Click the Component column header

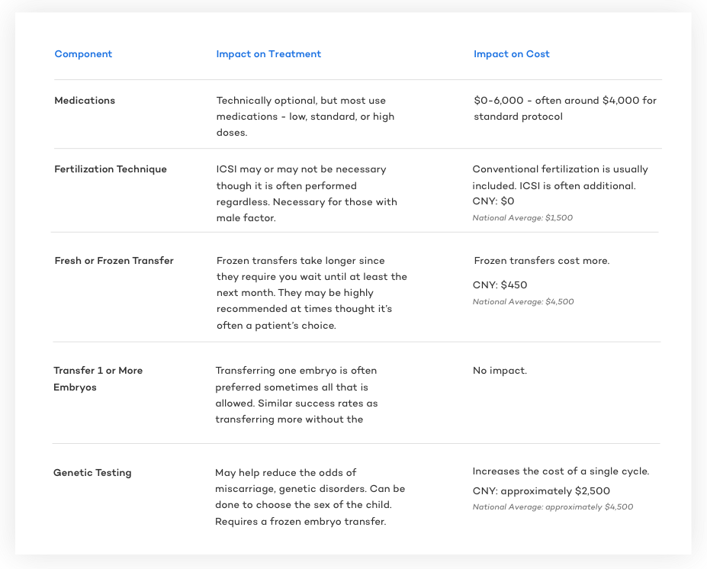[83, 54]
